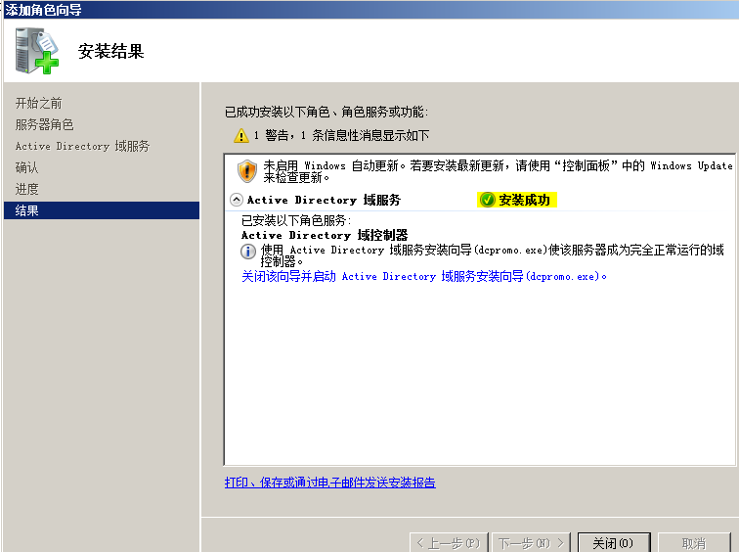The height and width of the screenshot is (552, 739).
Task: Click the 已成功安装以下角色 heading text
Action: (x=326, y=112)
